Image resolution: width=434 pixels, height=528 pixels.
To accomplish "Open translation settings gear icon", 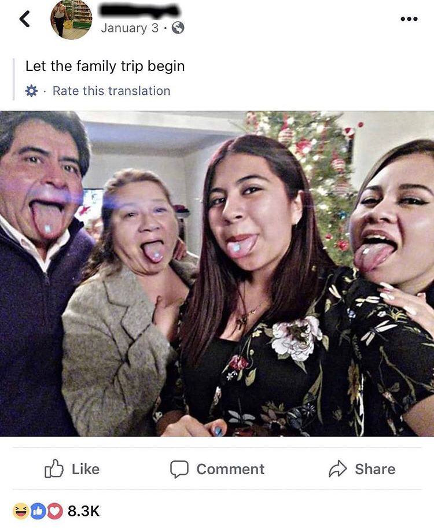I will coord(31,91).
